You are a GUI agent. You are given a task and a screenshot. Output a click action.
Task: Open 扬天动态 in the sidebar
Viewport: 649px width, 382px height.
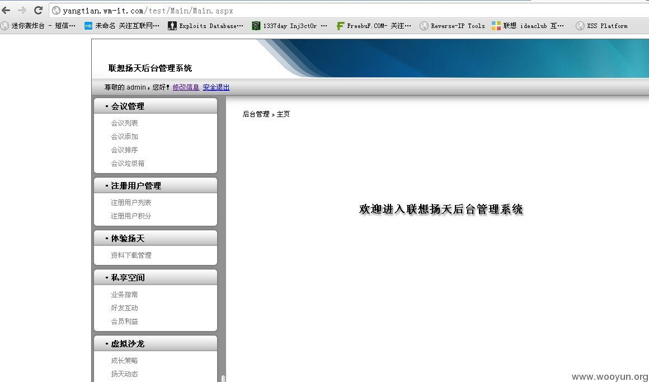pyautogui.click(x=124, y=374)
